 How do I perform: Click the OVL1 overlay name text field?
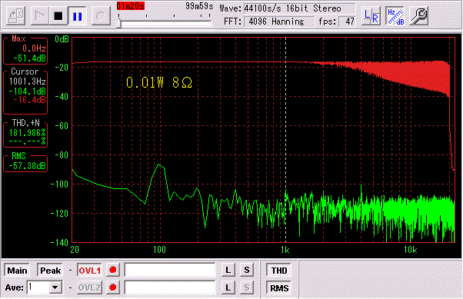click(x=170, y=270)
